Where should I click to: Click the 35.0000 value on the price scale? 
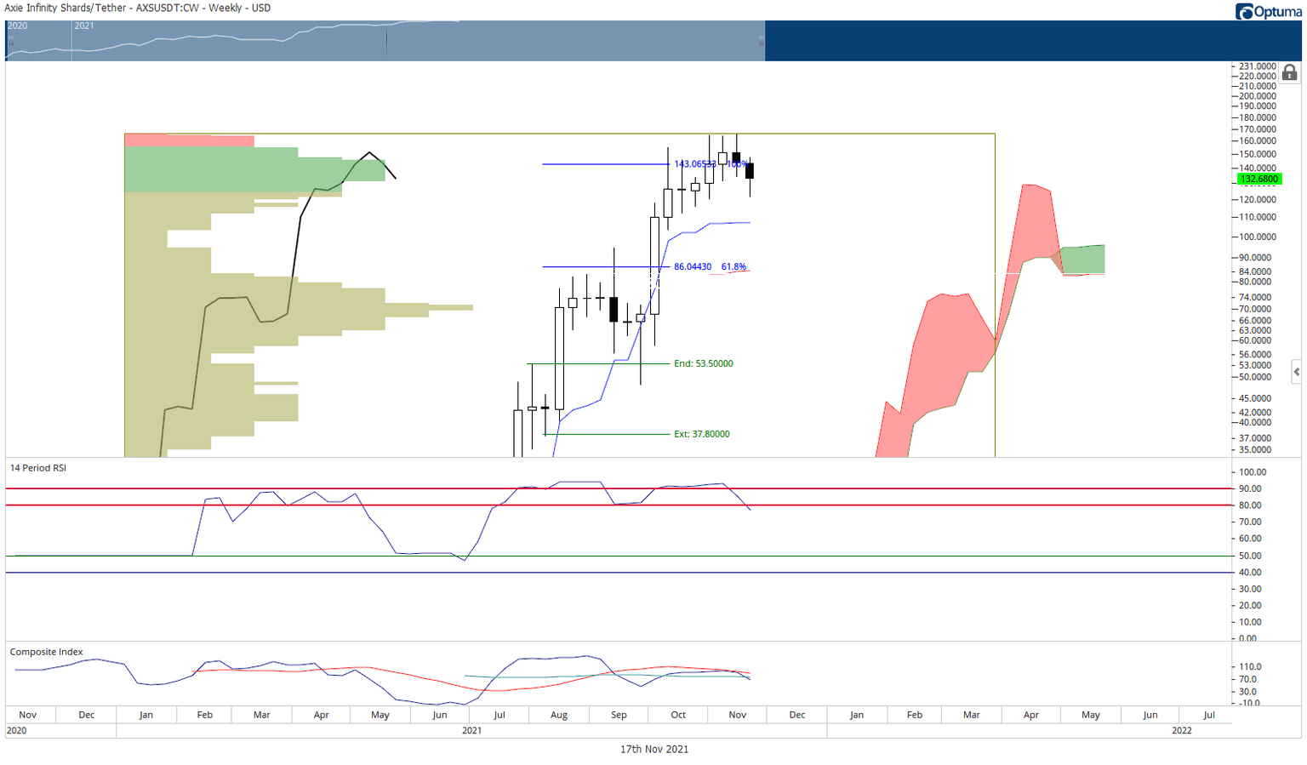[x=1256, y=449]
